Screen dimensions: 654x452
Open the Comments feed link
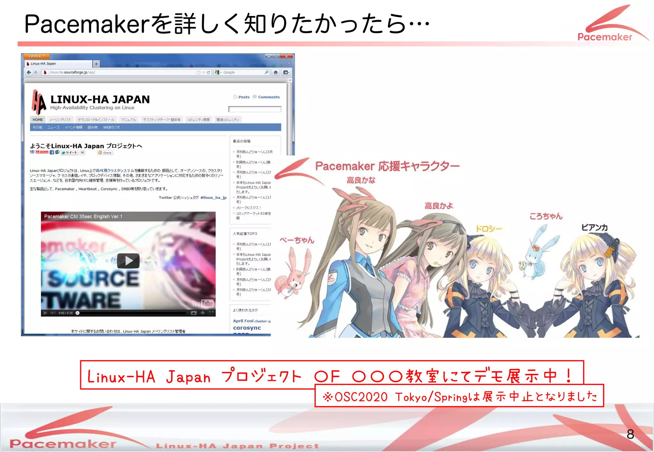[x=269, y=97]
